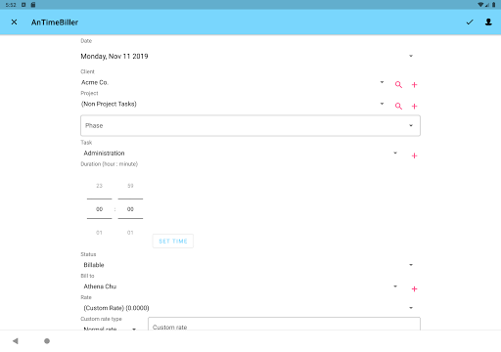Save entry using the checkmark icon
The width and height of the screenshot is (501, 352).
(x=470, y=22)
